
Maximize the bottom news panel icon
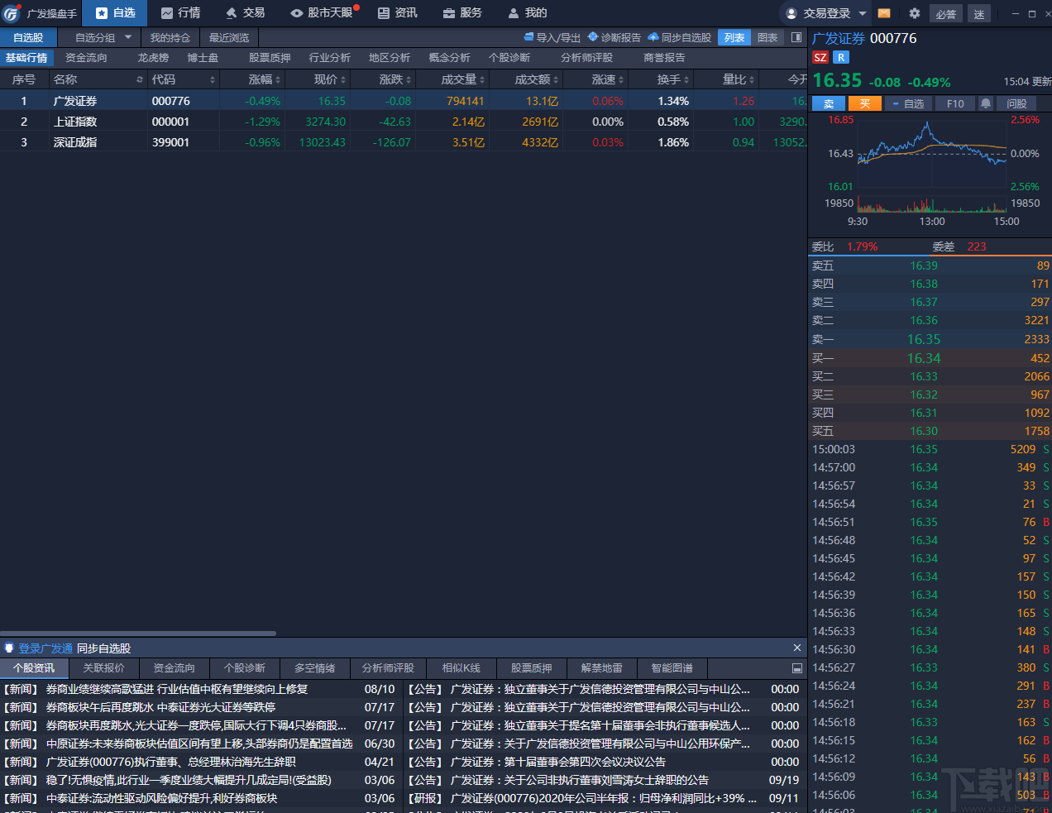pyautogui.click(x=797, y=668)
